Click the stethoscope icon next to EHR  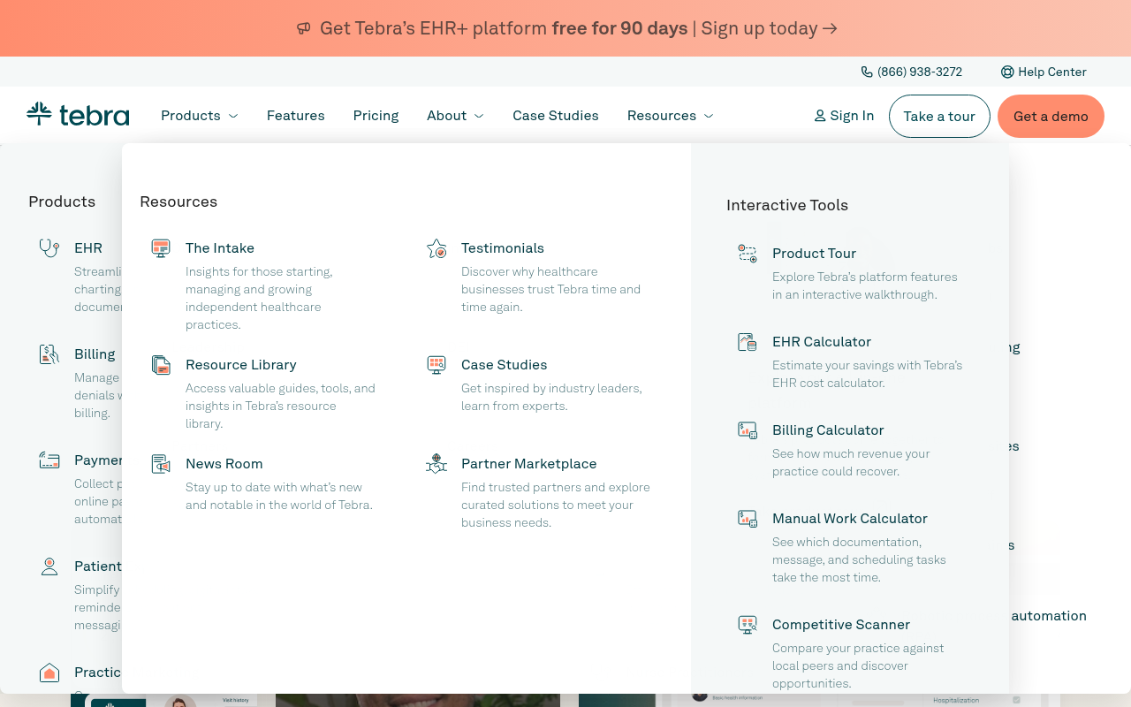point(49,248)
